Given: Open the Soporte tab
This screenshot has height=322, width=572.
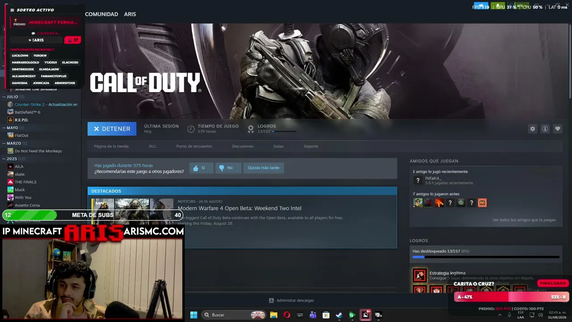Looking at the screenshot, I should [311, 146].
